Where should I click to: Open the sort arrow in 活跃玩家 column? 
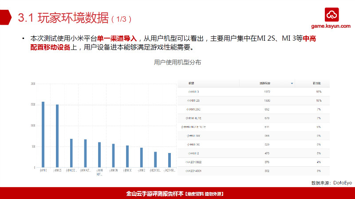point(292,83)
